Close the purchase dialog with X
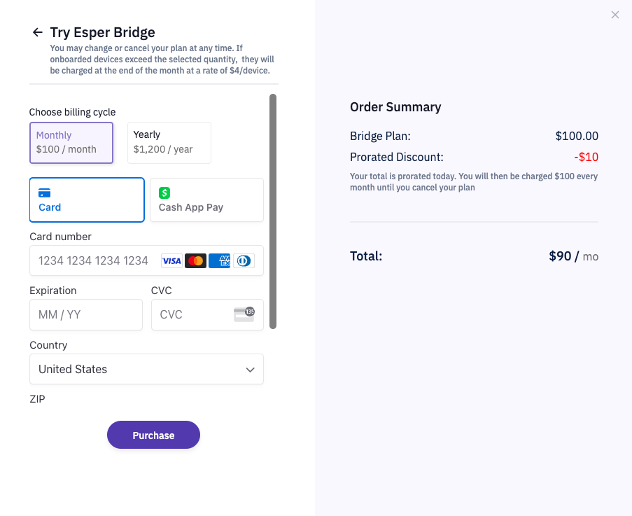Screen dimensions: 632x516 point(615,15)
